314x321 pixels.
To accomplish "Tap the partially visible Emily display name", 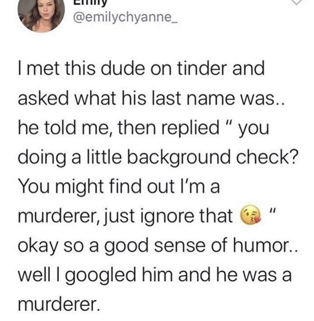I will 91,3.
